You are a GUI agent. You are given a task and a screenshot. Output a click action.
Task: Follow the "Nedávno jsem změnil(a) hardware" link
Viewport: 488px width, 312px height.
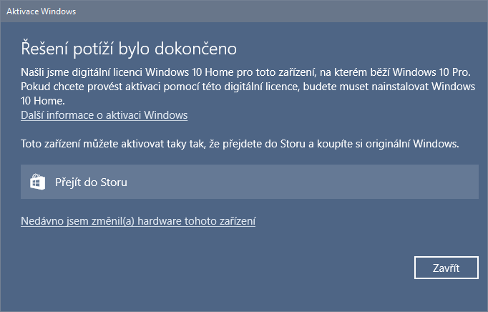point(138,221)
